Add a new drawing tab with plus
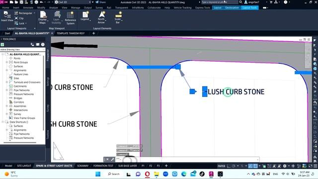318x179 pixels. (93, 33)
